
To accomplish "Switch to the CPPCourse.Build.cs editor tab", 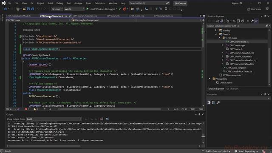I will (x=163, y=16).
